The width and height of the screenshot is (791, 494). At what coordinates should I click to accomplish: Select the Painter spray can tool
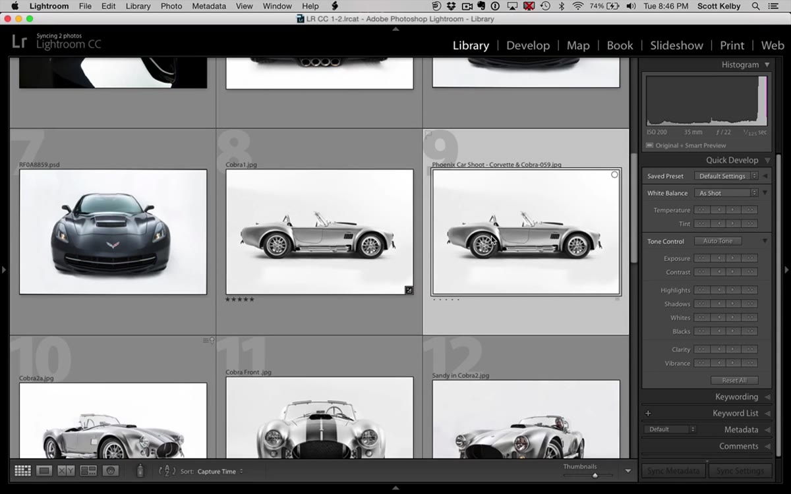click(x=140, y=470)
